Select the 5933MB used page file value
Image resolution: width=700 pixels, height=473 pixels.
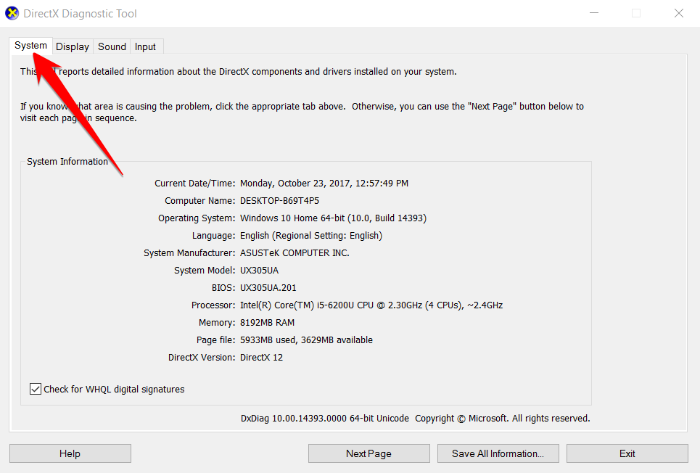pyautogui.click(x=306, y=340)
